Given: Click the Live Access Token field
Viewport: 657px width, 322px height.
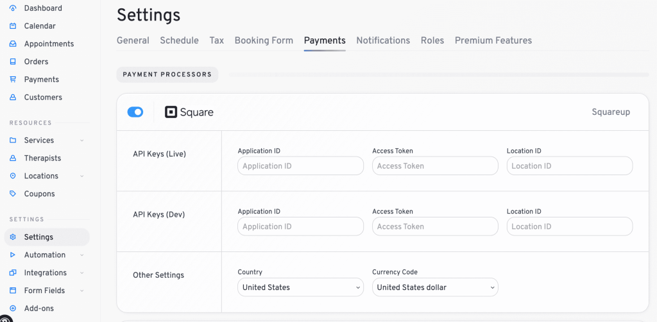Looking at the screenshot, I should [435, 166].
